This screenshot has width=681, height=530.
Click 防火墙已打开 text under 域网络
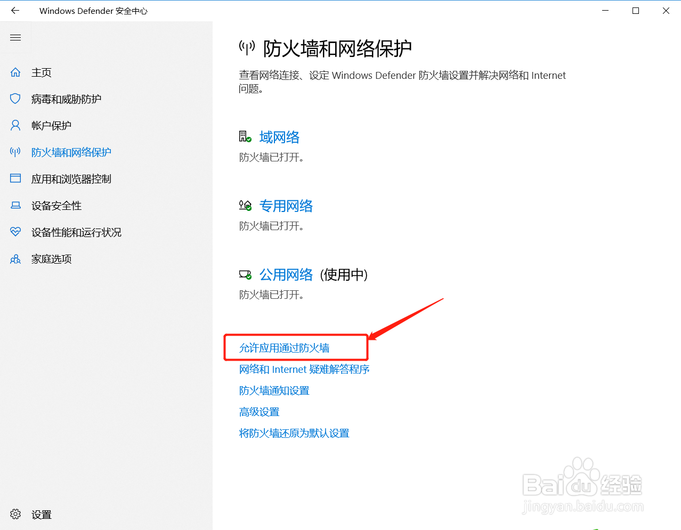click(271, 158)
